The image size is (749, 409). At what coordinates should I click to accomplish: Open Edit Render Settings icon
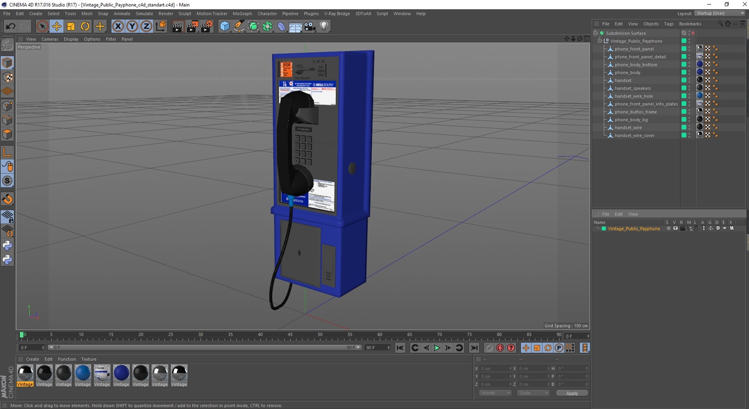(207, 26)
